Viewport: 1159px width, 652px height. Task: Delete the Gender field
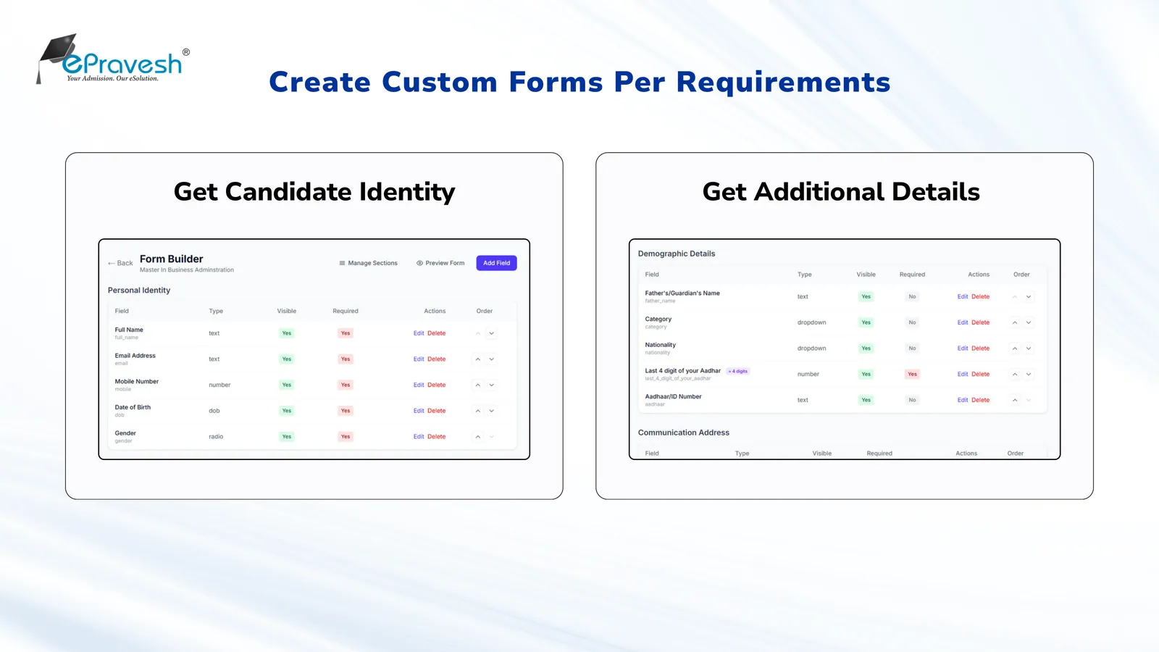pyautogui.click(x=437, y=437)
